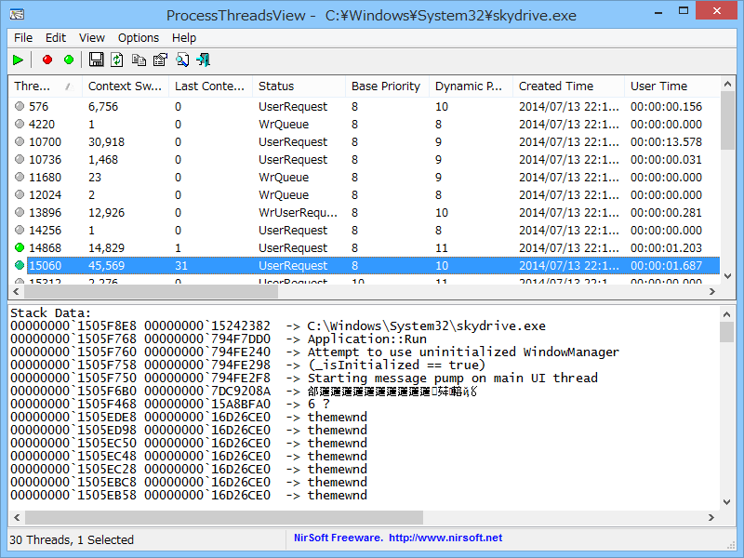Viewport: 744px width, 558px height.
Task: Sort threads by the Status column header
Action: (x=298, y=85)
